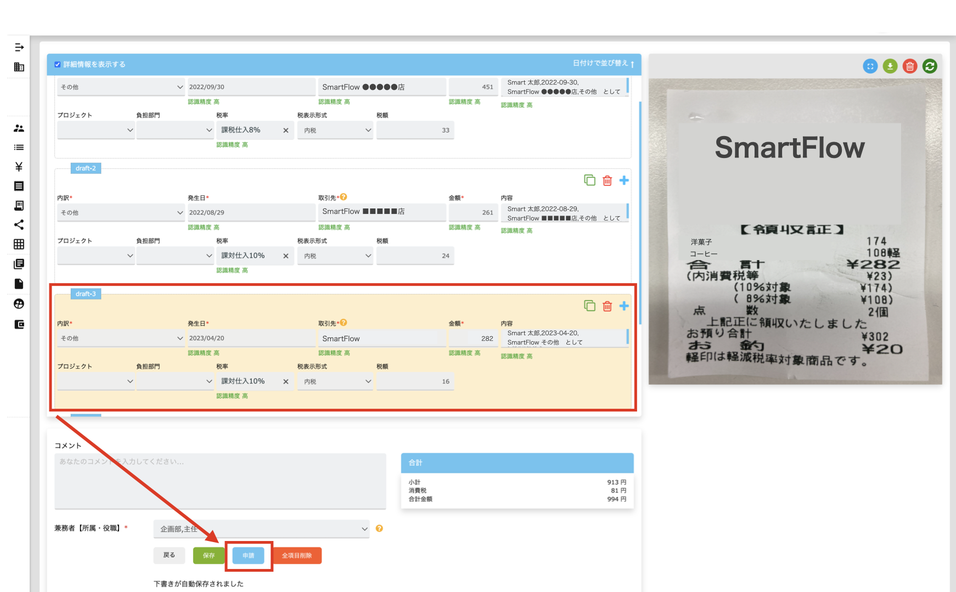Screen dimensions: 956x592
Task: Clear the 課対仕入10% tax rate in draft-3
Action: coord(286,382)
